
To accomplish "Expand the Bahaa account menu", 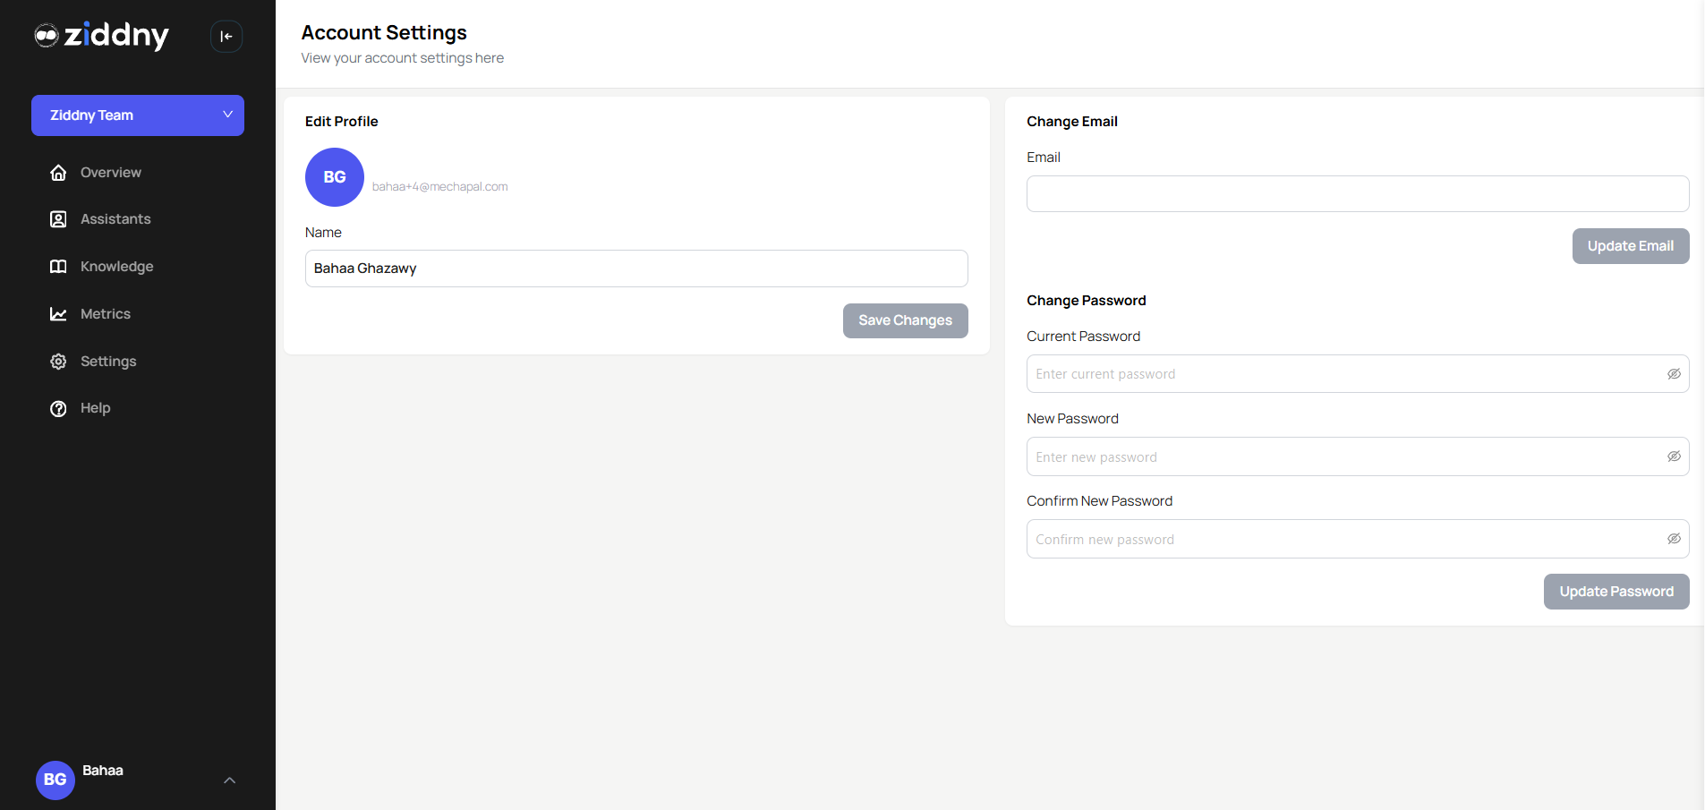I will click(229, 780).
